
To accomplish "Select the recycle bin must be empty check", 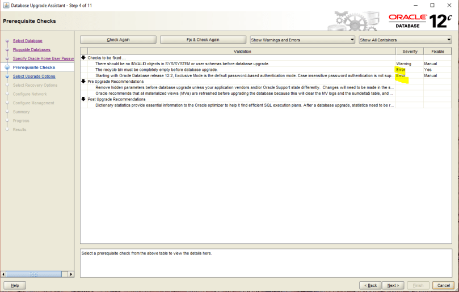I will (x=156, y=70).
